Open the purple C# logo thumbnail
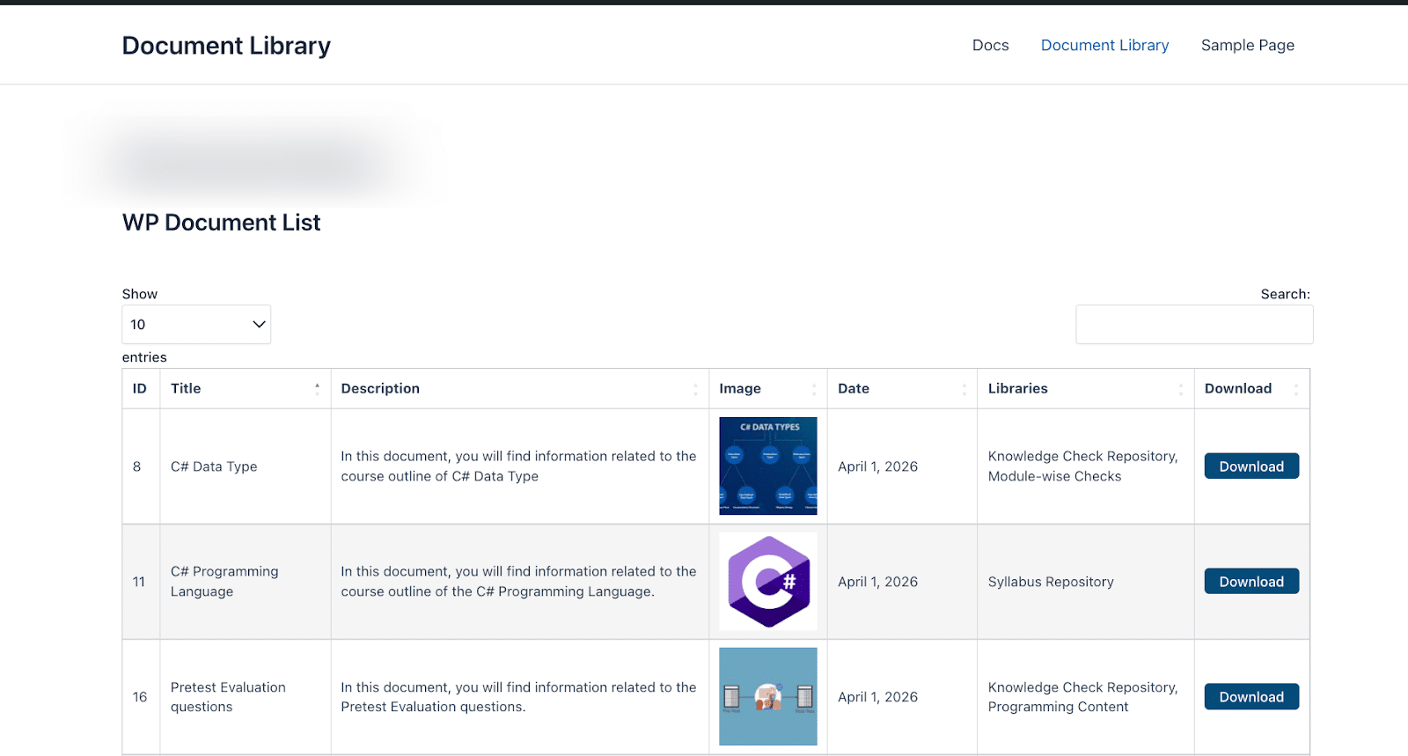Image resolution: width=1408 pixels, height=756 pixels. point(768,581)
